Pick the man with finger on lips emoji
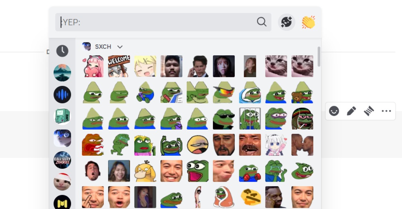This screenshot has width=402, height=209. [93, 197]
